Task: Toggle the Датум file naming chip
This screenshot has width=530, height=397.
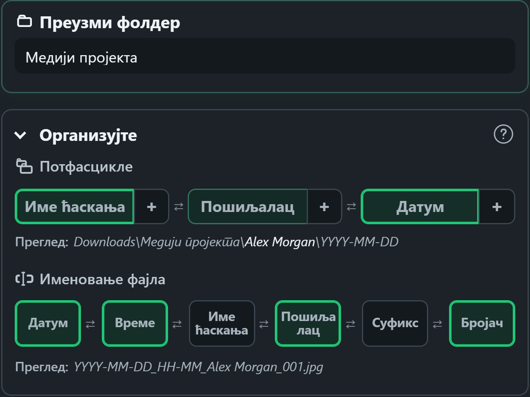Action: (48, 323)
